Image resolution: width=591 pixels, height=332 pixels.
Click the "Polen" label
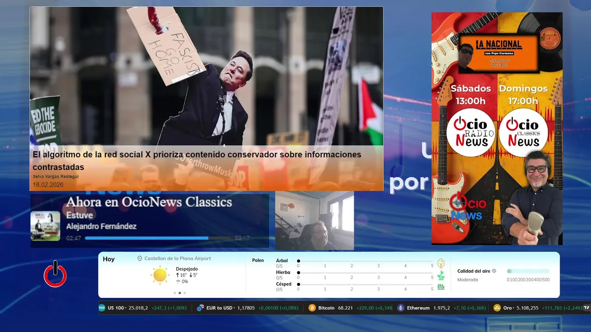[x=258, y=261]
